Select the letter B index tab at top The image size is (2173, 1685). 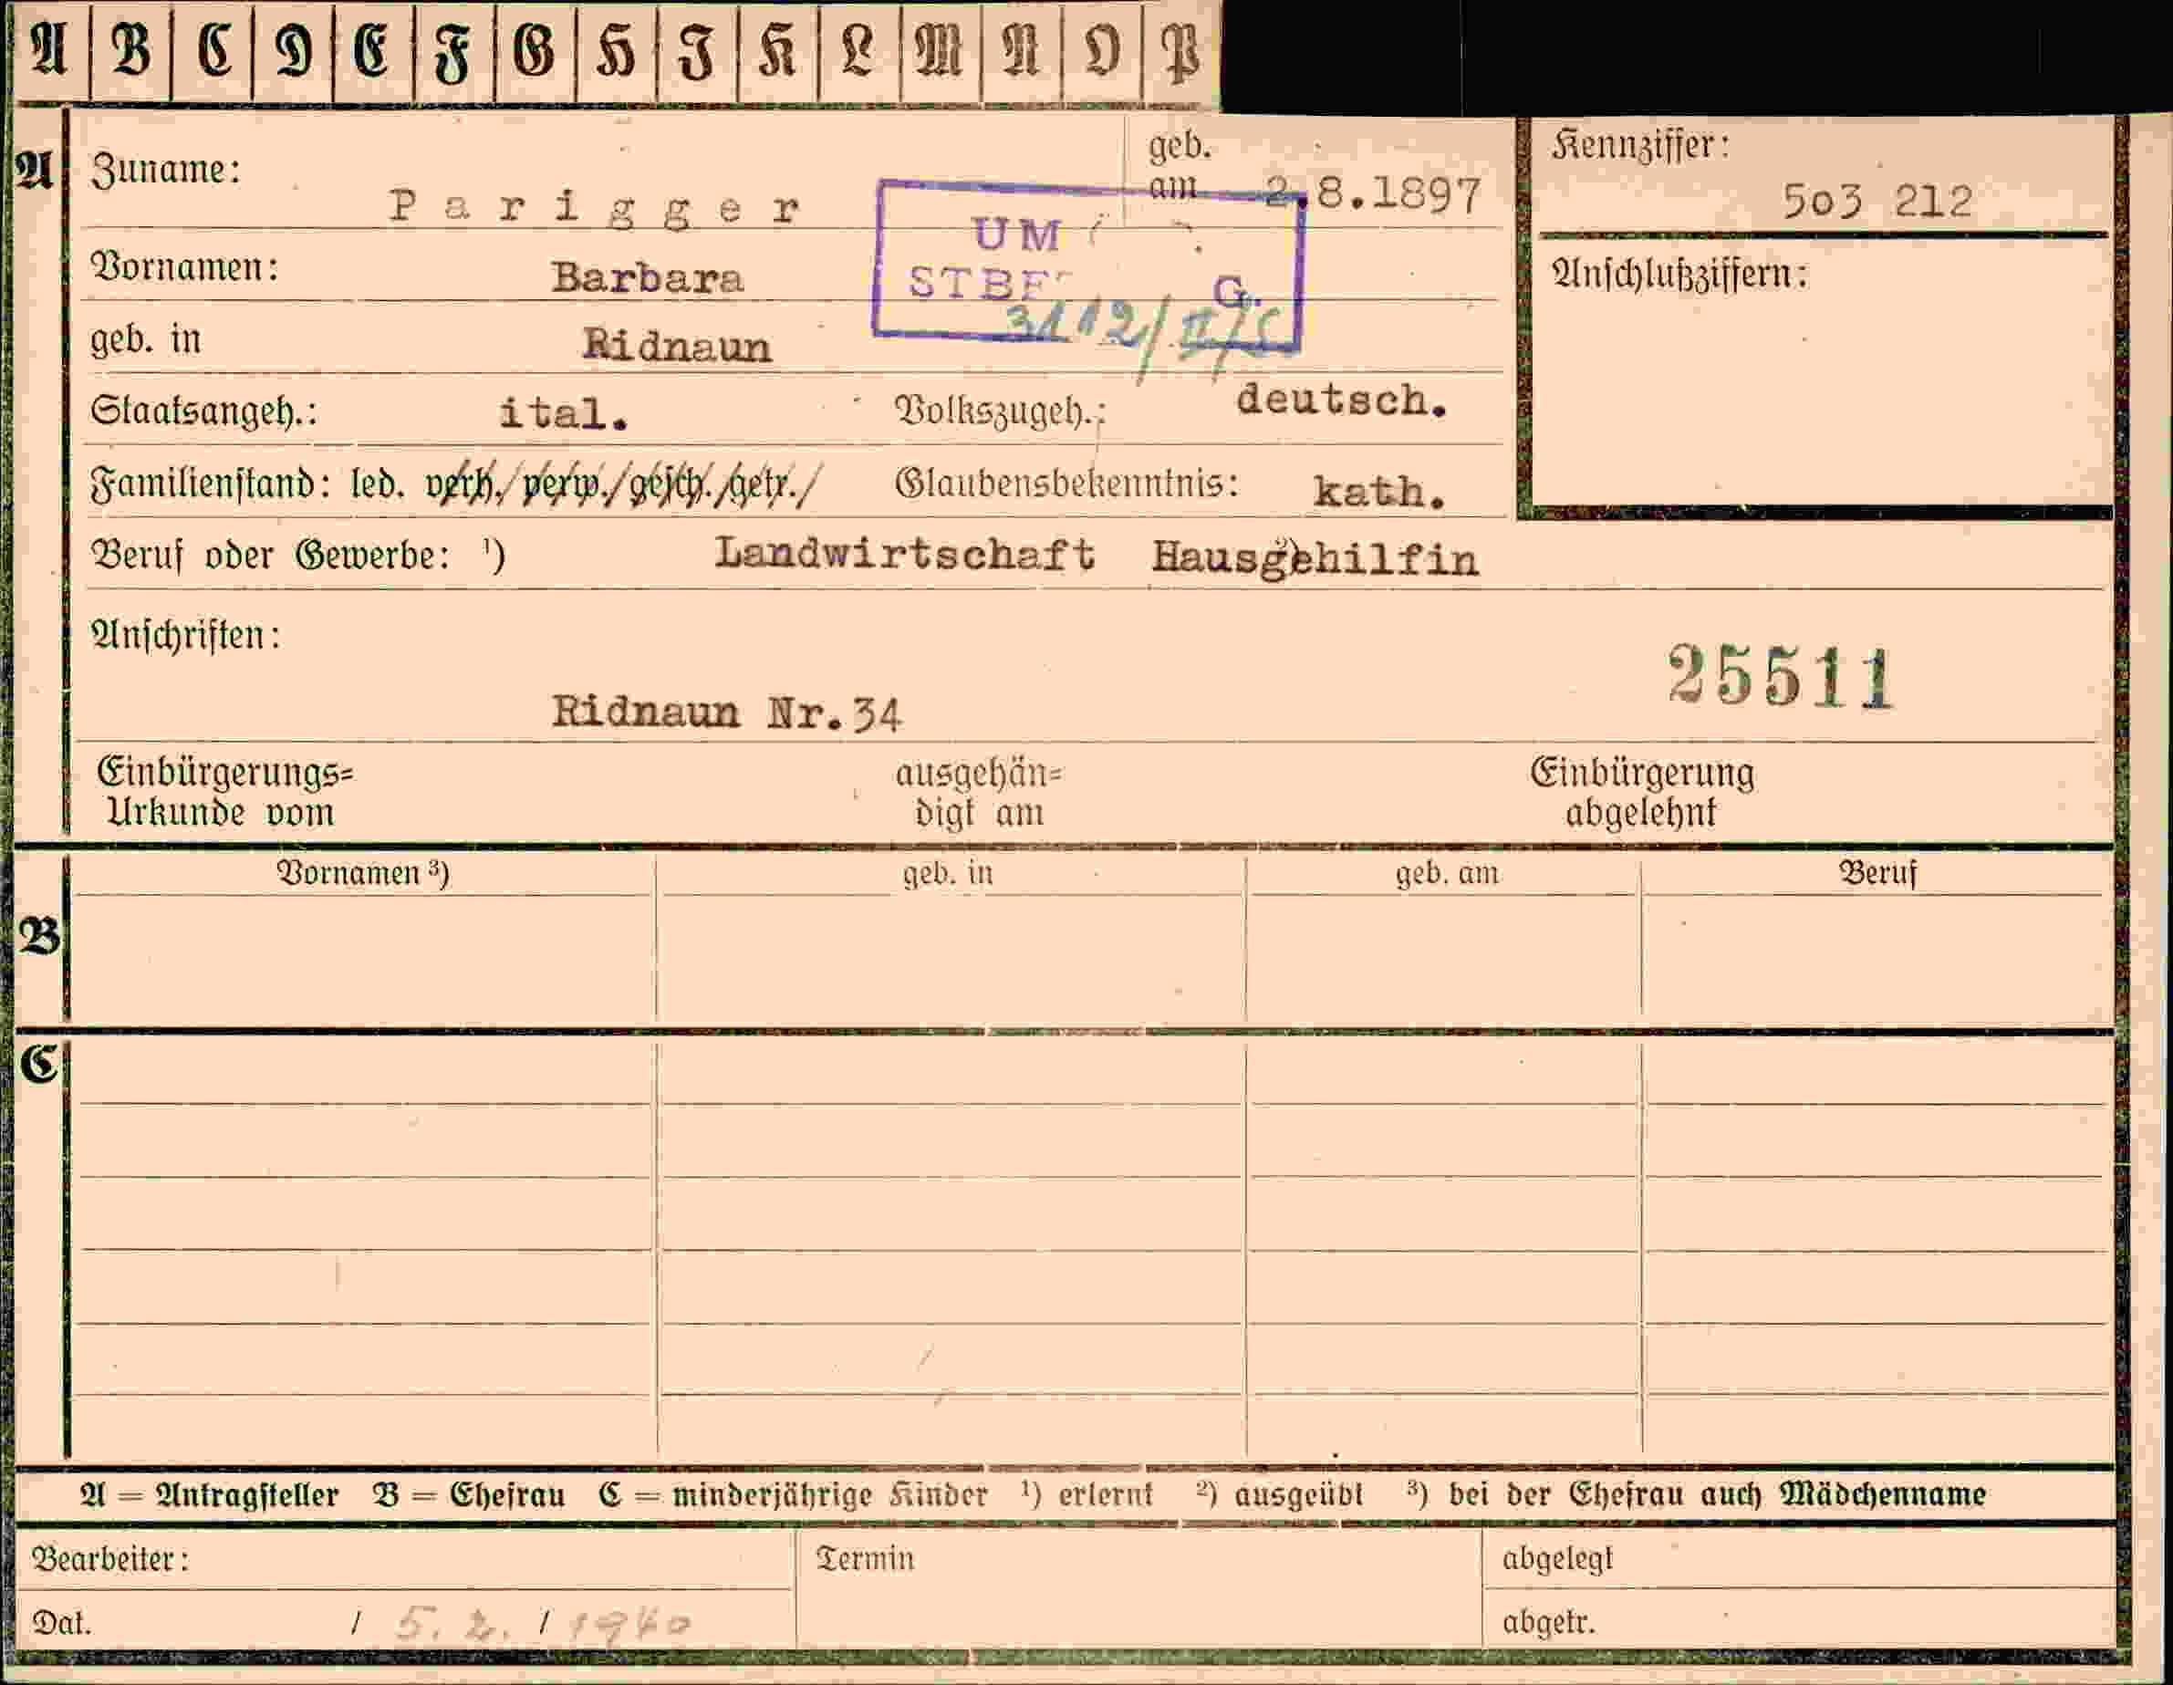point(131,51)
